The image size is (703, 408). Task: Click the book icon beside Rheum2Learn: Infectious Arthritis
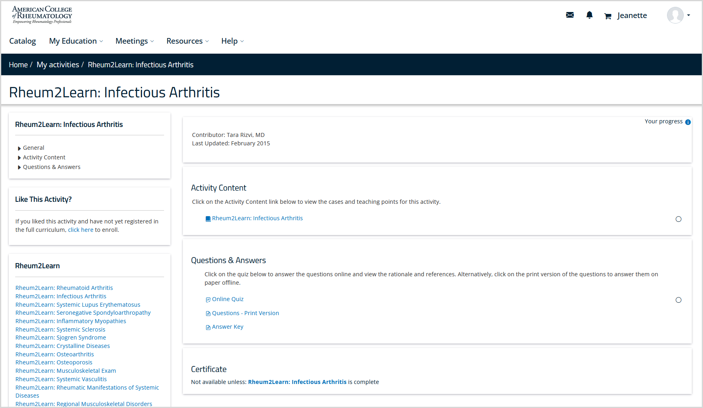208,219
